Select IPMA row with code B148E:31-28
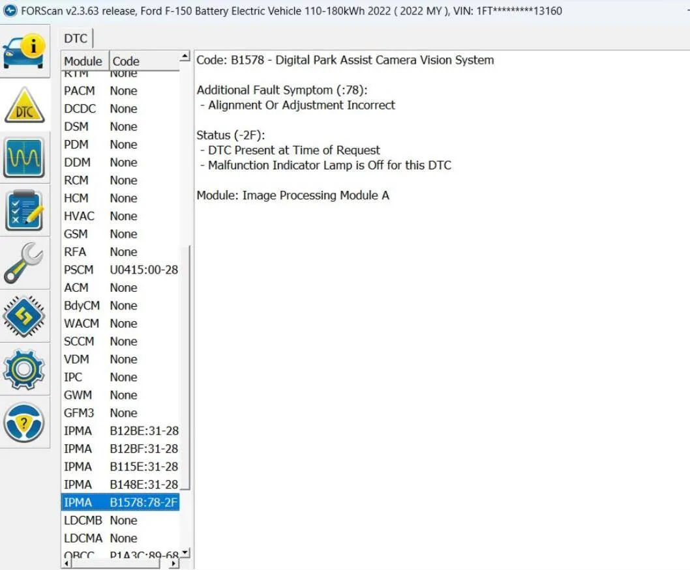 pyautogui.click(x=121, y=485)
